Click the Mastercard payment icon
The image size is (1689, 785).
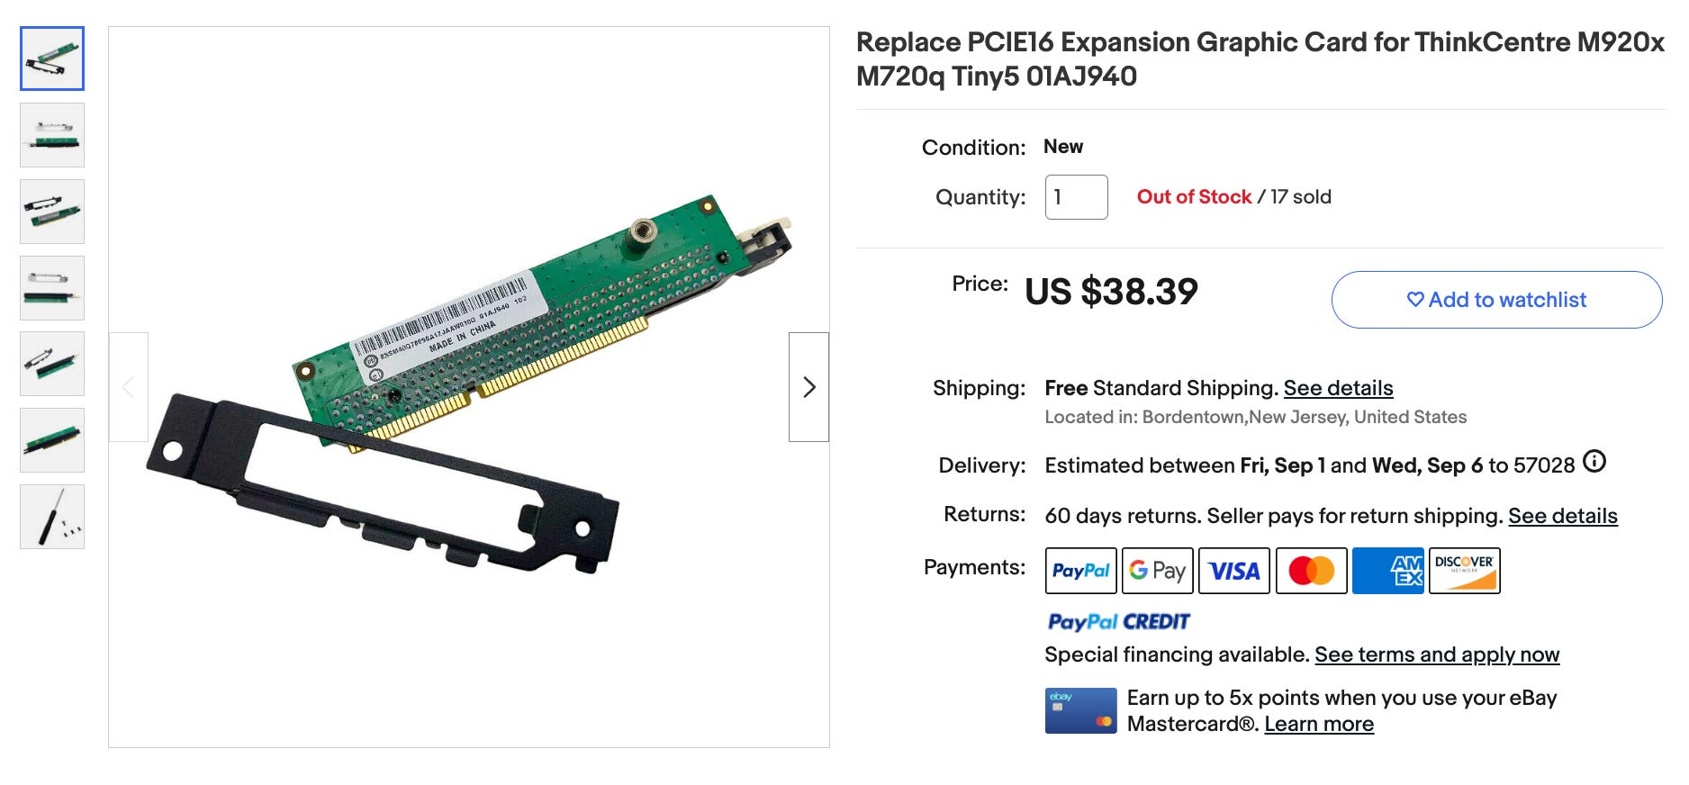tap(1311, 571)
